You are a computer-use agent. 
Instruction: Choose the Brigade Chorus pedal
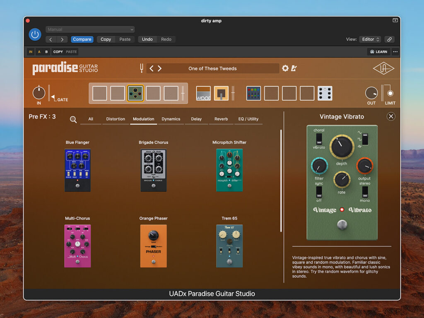154,170
